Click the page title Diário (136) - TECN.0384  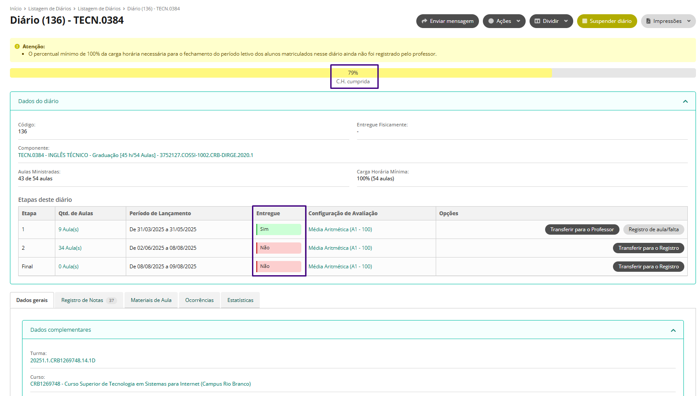[x=67, y=20]
